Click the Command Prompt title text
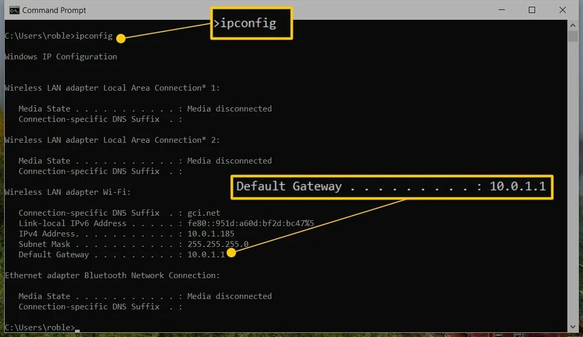Viewport: 583px width, 337px height. click(54, 10)
